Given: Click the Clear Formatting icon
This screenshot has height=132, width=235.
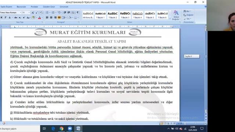Looking at the screenshot, I should [x=41, y=13].
